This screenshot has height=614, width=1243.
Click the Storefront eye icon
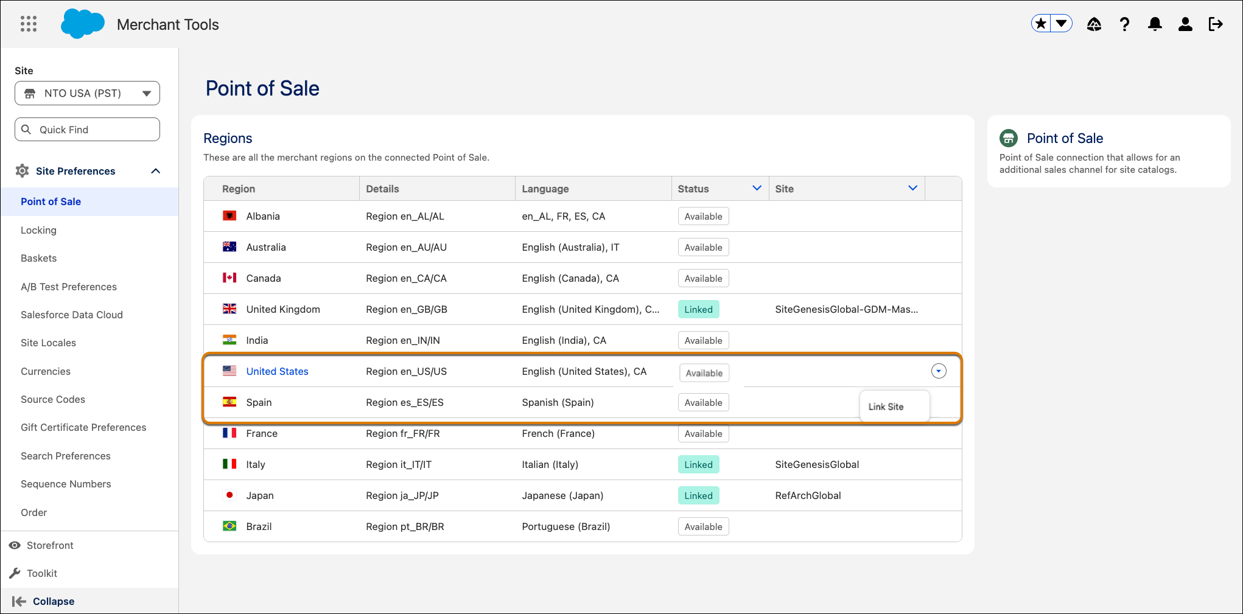pyautogui.click(x=15, y=545)
